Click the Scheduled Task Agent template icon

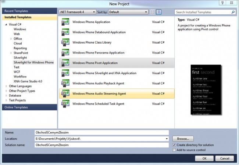pos(65,104)
